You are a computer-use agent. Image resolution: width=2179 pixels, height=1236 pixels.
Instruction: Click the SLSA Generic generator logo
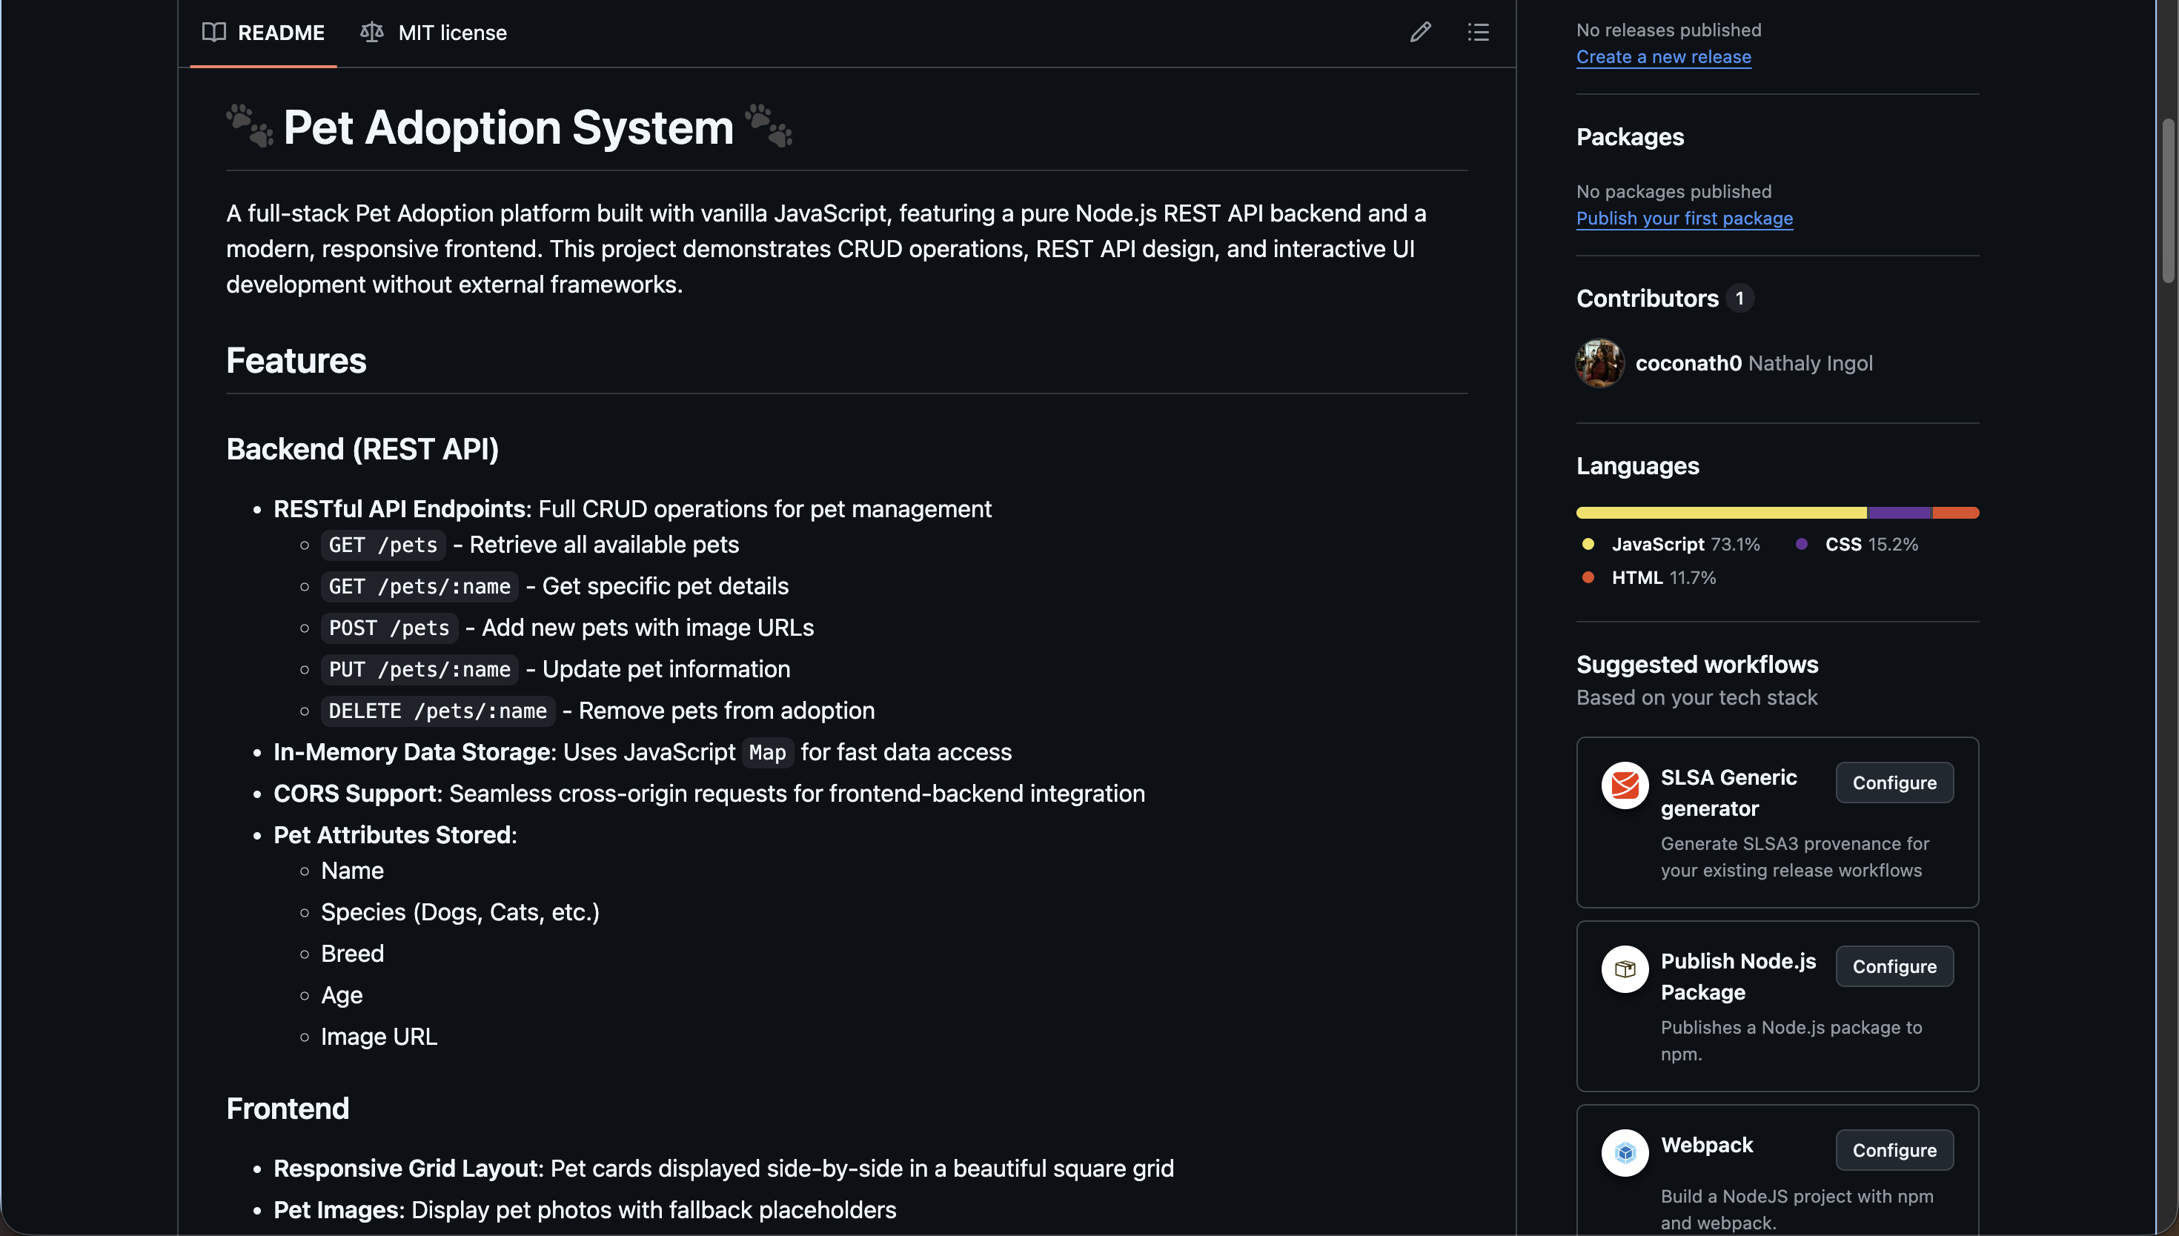coord(1625,785)
